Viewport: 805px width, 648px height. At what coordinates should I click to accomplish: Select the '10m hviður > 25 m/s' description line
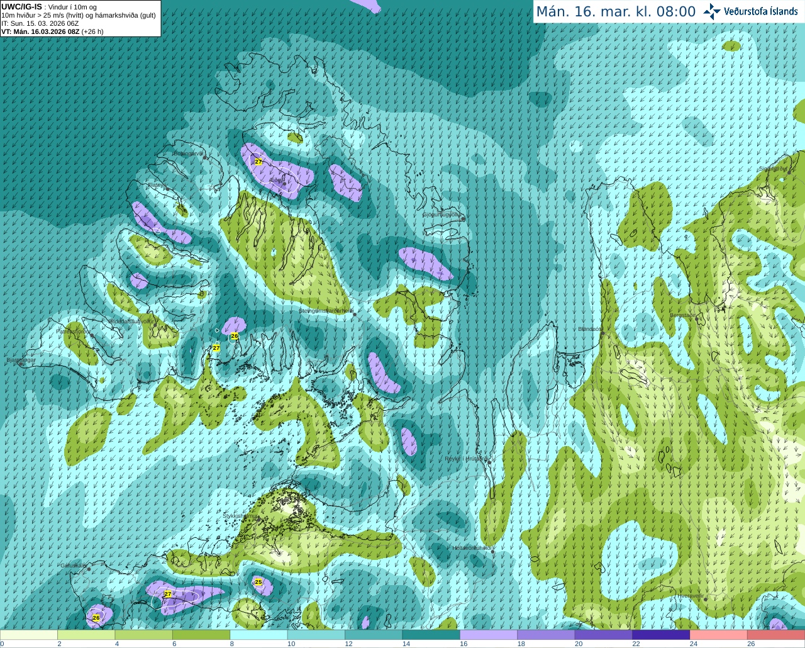(x=79, y=15)
